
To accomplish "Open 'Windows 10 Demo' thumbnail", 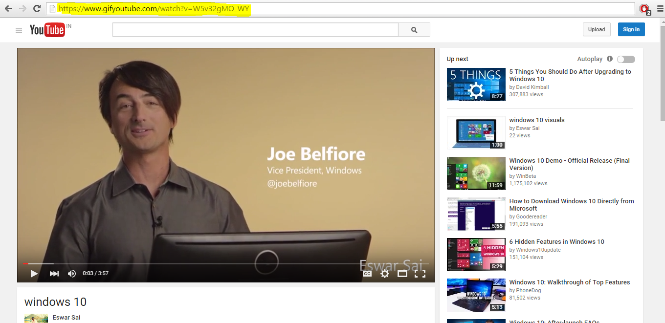I will point(476,173).
